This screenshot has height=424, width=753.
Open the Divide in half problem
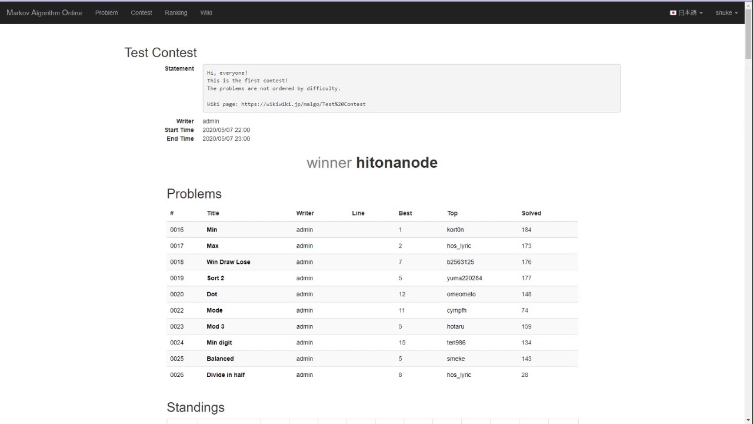[x=225, y=375]
